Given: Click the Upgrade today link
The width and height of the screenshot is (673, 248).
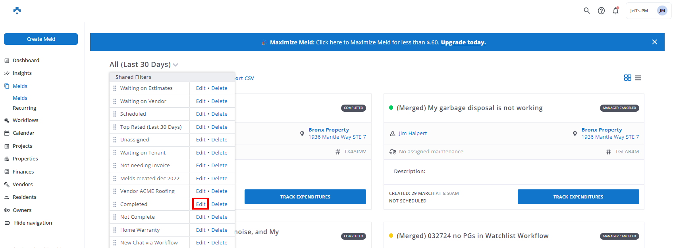Looking at the screenshot, I should click(x=463, y=42).
